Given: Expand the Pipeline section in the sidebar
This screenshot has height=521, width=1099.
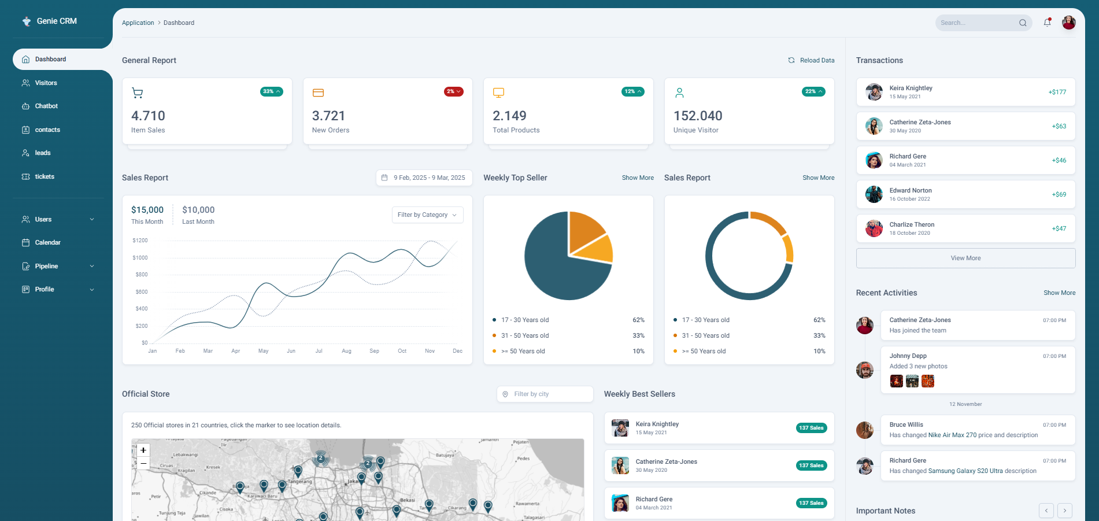Looking at the screenshot, I should (57, 266).
